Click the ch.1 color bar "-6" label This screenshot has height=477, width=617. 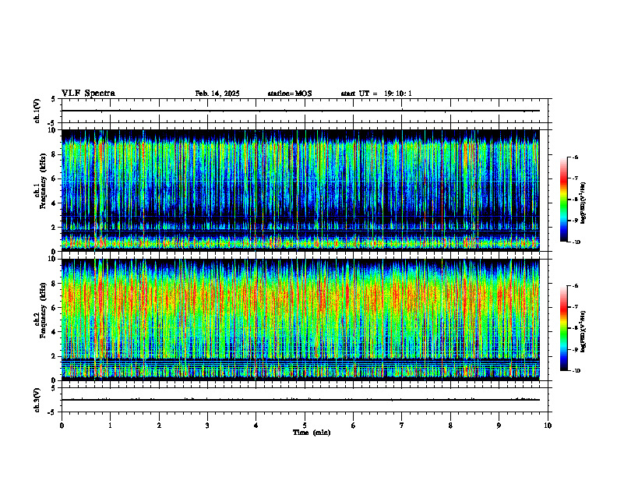tap(575, 157)
